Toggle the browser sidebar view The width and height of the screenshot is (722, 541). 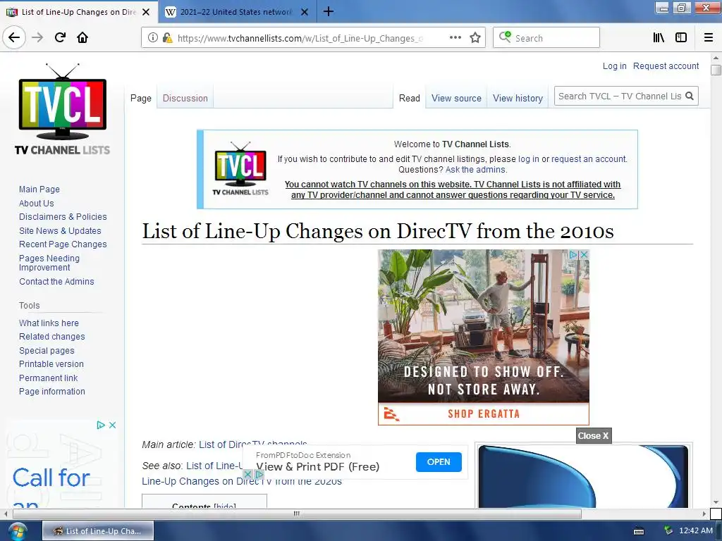[681, 38]
